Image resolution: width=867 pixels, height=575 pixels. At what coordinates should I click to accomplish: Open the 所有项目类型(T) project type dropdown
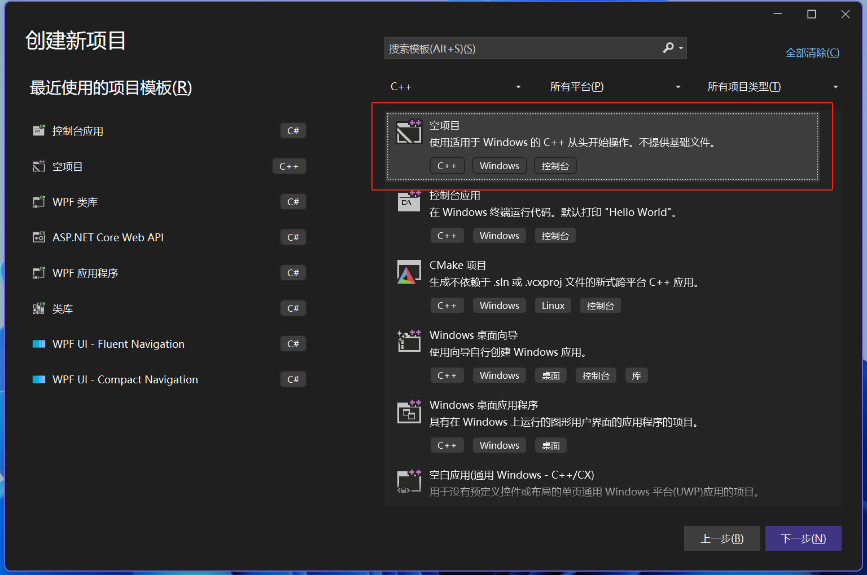[x=773, y=87]
